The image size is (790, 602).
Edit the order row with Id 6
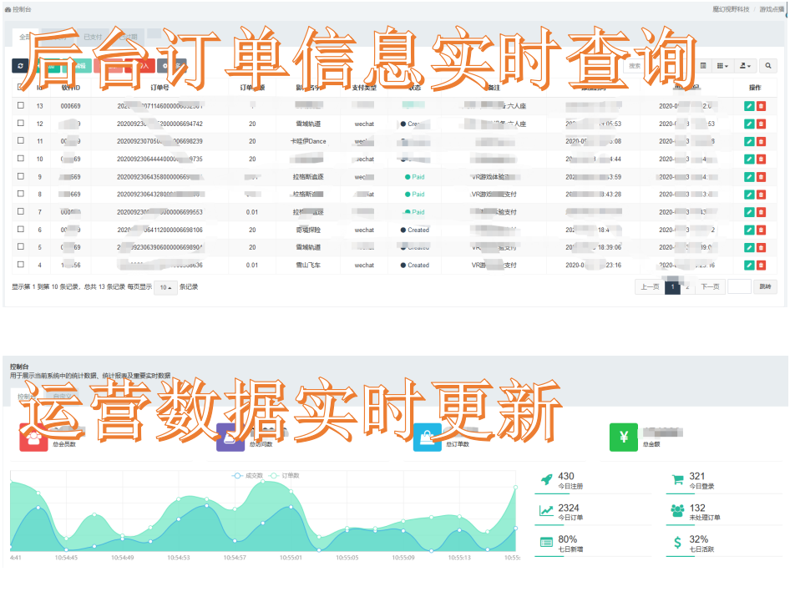pos(749,230)
